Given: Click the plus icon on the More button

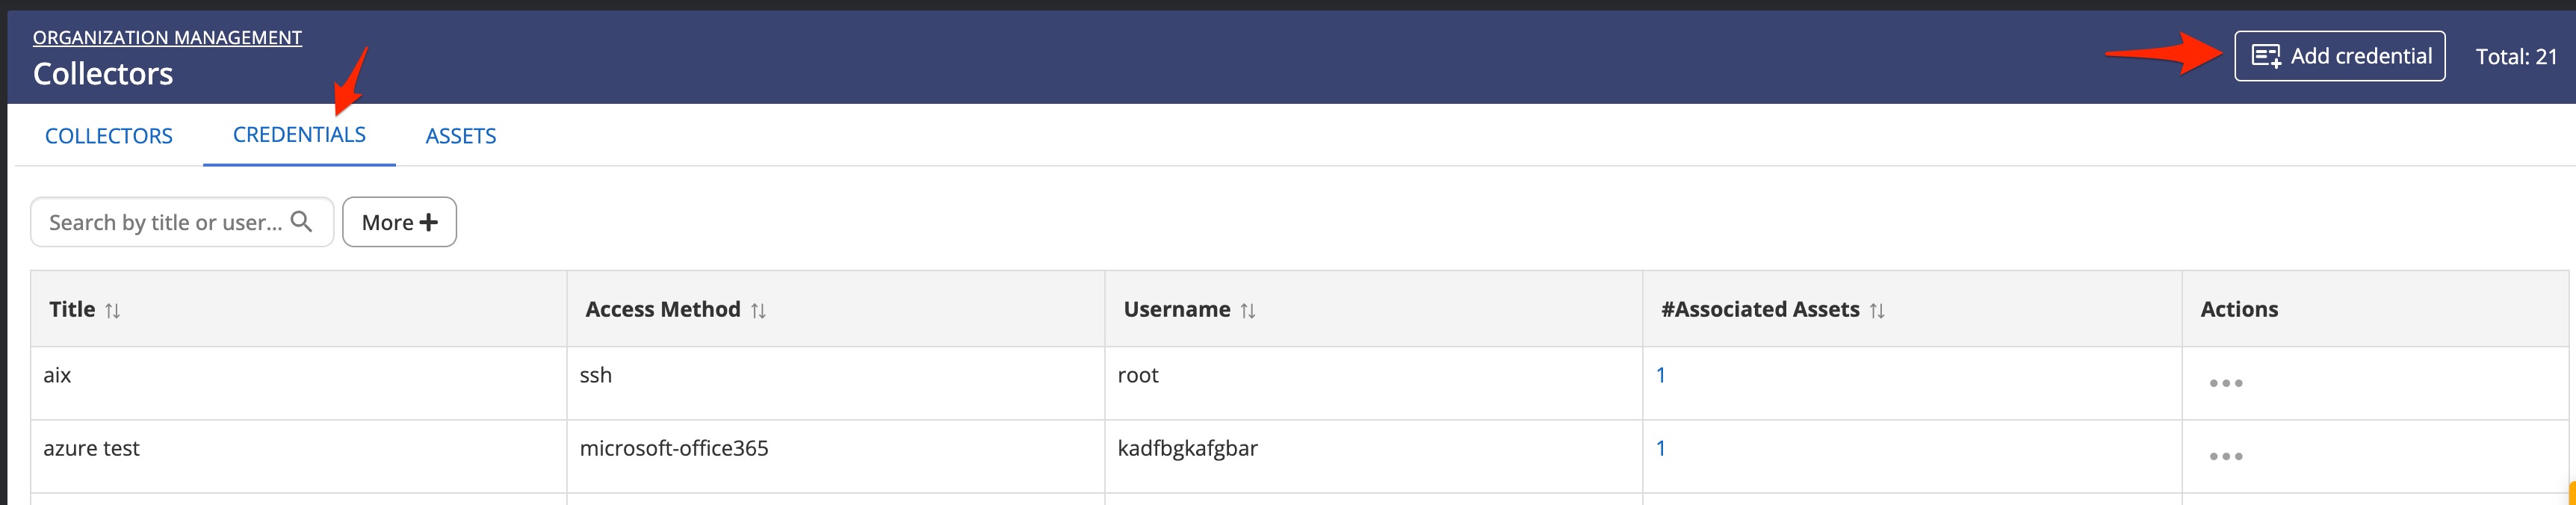Looking at the screenshot, I should tap(428, 221).
